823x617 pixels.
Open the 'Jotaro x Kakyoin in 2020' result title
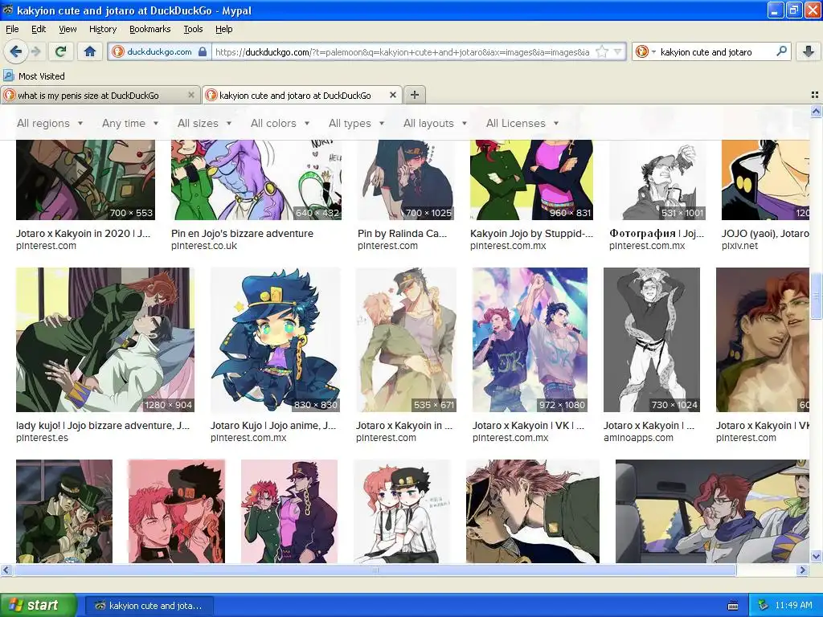tap(83, 234)
